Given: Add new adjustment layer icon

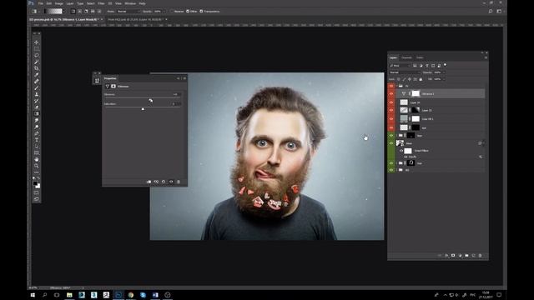Looking at the screenshot, I should tap(460, 256).
